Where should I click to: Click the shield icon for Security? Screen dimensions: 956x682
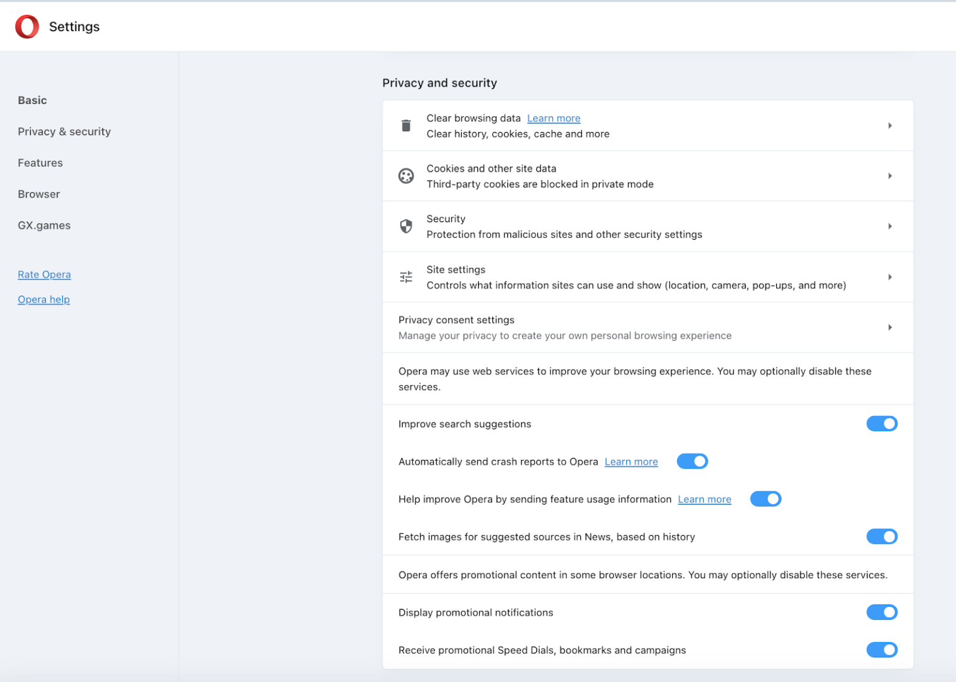click(406, 227)
